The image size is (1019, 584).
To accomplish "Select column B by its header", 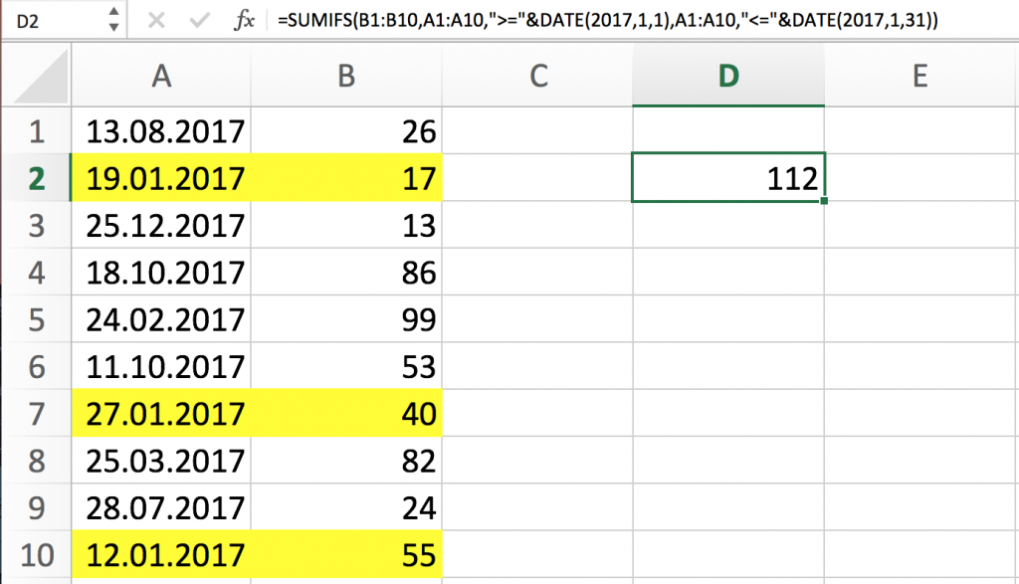I will point(346,77).
